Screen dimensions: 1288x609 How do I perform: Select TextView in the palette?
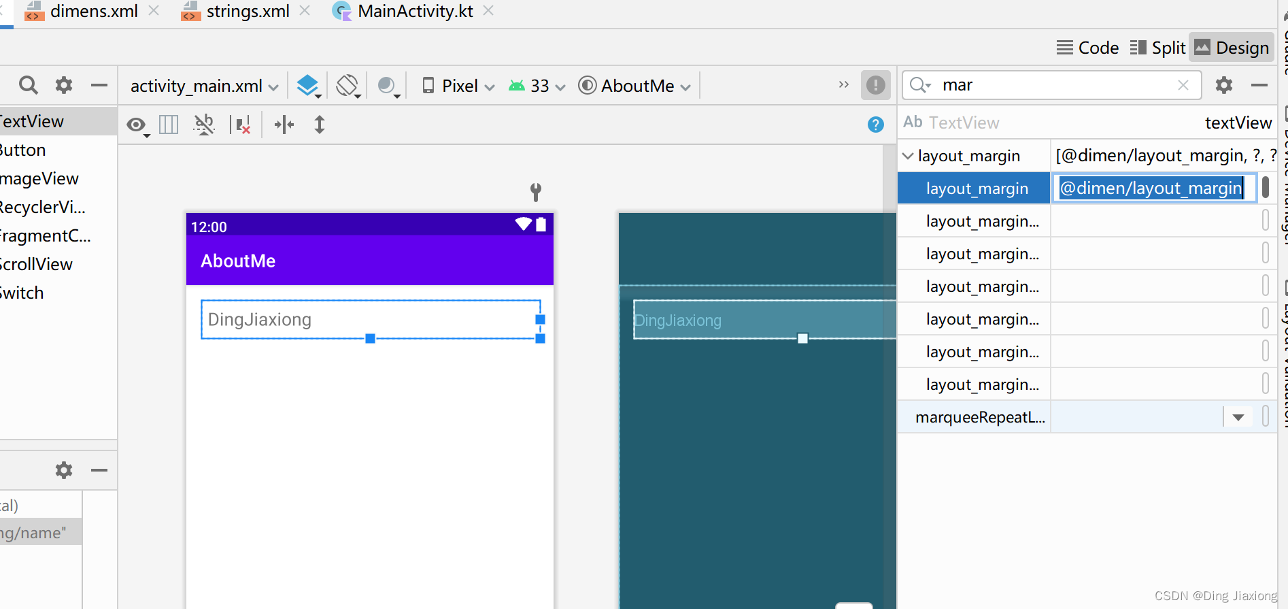coord(58,121)
